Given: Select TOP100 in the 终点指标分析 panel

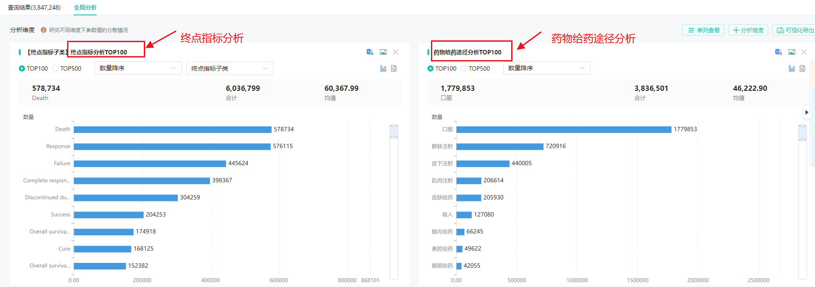Looking at the screenshot, I should click(x=22, y=68).
